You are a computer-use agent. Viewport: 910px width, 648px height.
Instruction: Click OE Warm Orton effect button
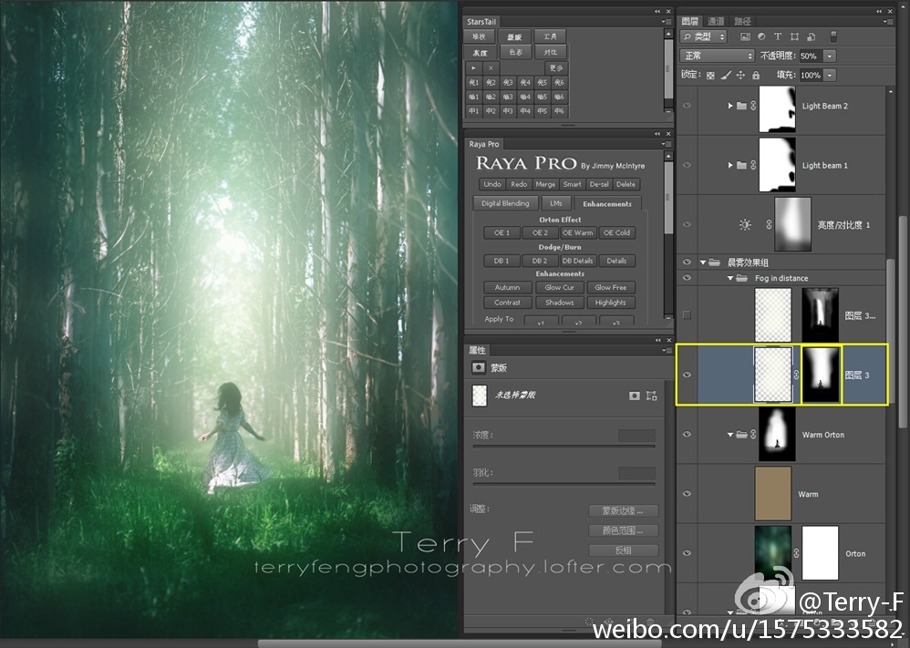(x=577, y=232)
